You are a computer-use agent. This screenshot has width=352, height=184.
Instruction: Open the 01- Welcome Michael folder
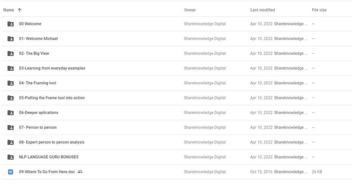[x=38, y=38]
